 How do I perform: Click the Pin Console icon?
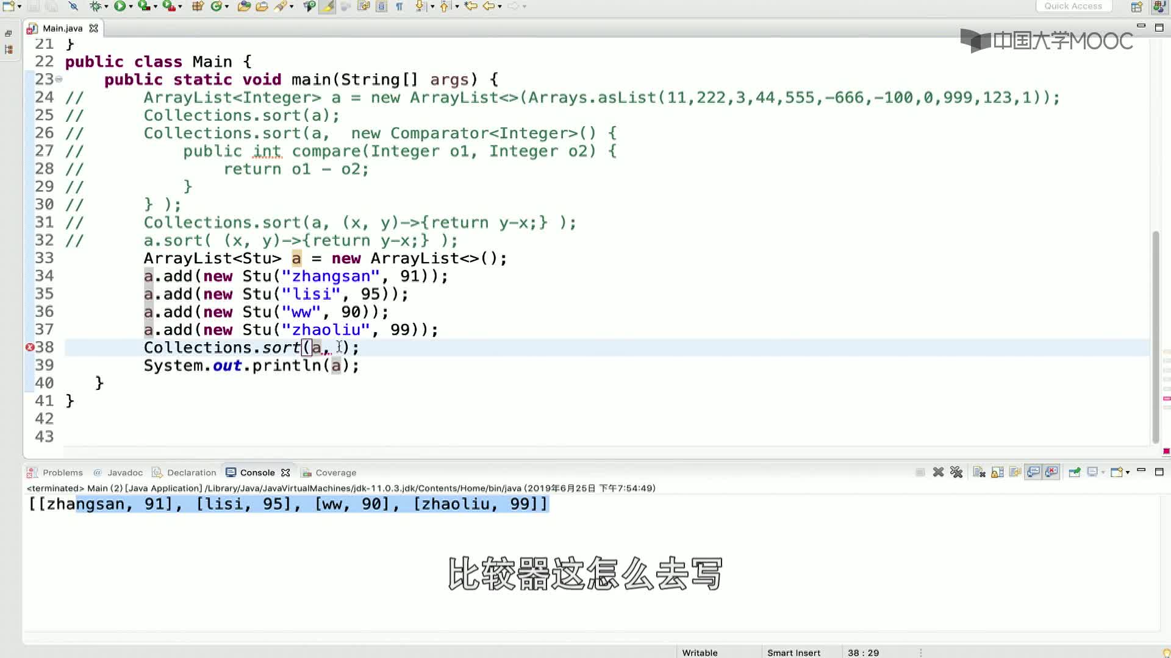tap(1075, 472)
